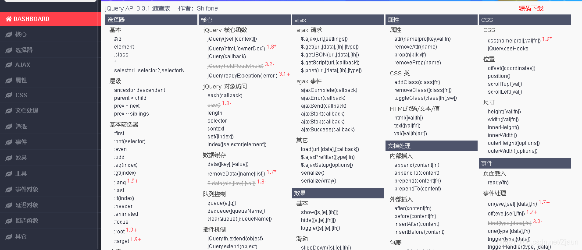
Task: Open offset([coordinates]) entry
Action: tap(511, 68)
